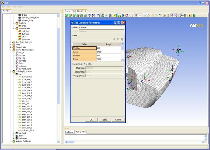Screen dimensions: 210x150
Task: Click the tree view scroll-up arrow
Action: pyautogui.click(x=58, y=15)
